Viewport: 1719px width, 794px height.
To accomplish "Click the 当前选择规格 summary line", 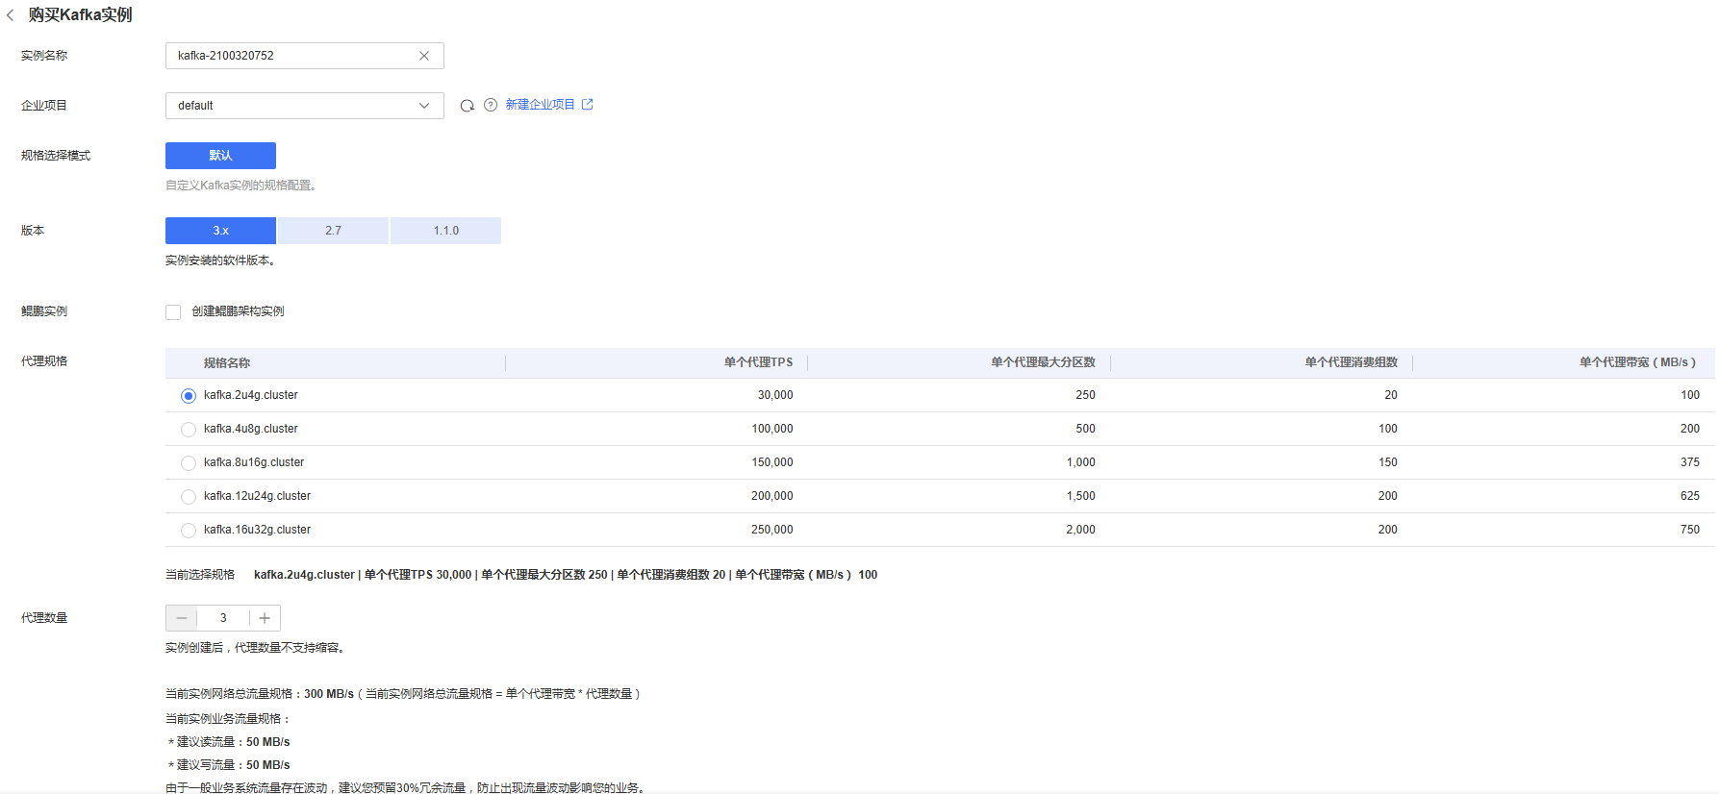I will pos(521,575).
